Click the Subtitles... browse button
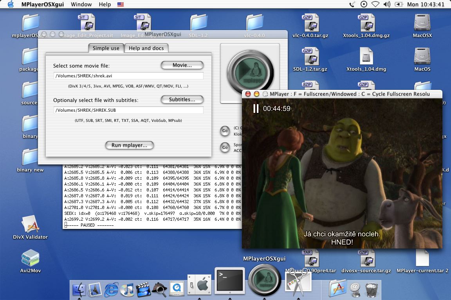This screenshot has height=300, width=451. click(x=182, y=100)
